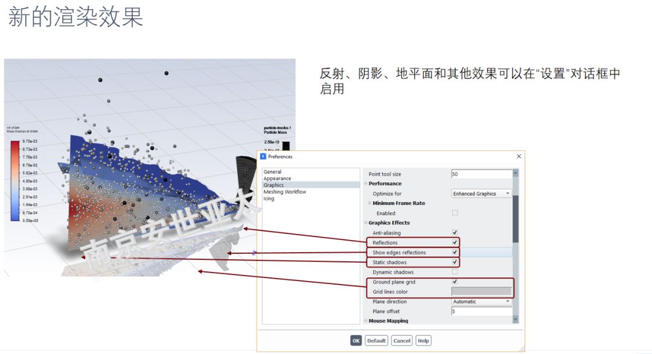Close the Preferences dialog with X
Image resolution: width=652 pixels, height=354 pixels.
[519, 157]
